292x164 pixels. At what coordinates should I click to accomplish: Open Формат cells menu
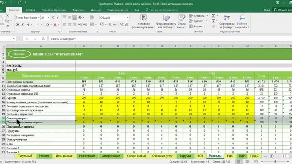197,26
